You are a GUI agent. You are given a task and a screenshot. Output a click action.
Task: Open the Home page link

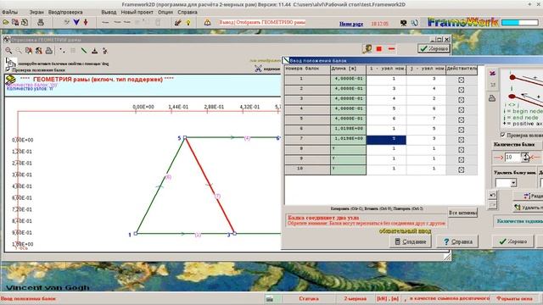(x=351, y=24)
